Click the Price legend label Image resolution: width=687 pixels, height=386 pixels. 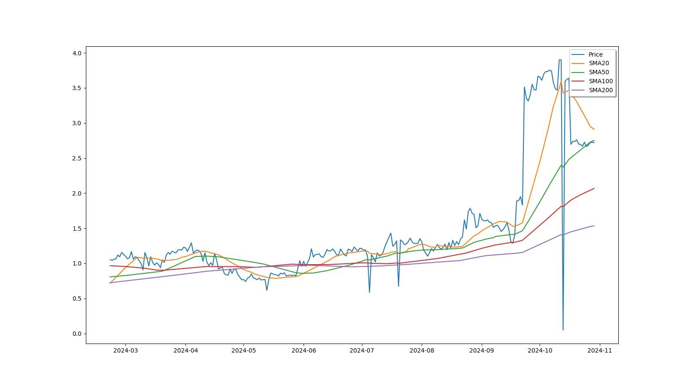596,54
